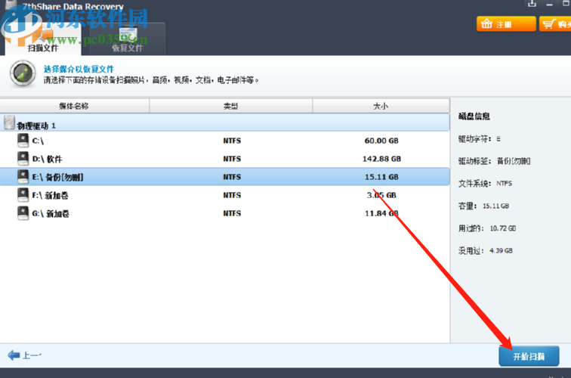Minimize the 7thShare Data Recovery window
Screen dimensions: 571x378
point(550,5)
